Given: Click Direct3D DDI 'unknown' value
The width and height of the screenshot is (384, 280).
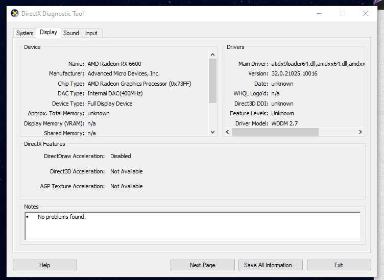Looking at the screenshot, I should 282,104.
